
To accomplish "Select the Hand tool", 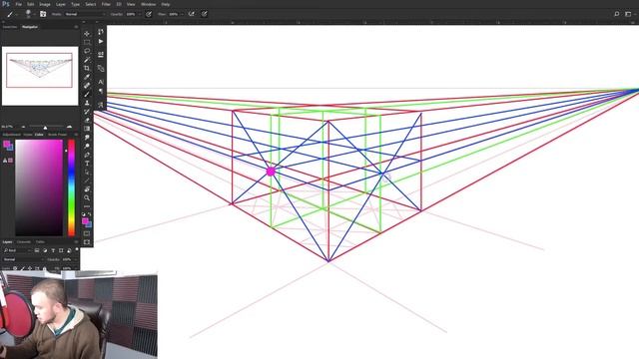I will click(87, 188).
